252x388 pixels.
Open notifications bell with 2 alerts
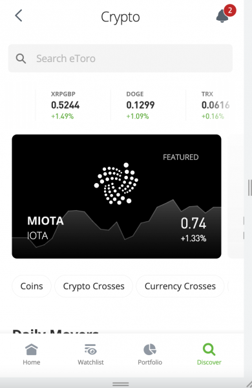(x=222, y=16)
